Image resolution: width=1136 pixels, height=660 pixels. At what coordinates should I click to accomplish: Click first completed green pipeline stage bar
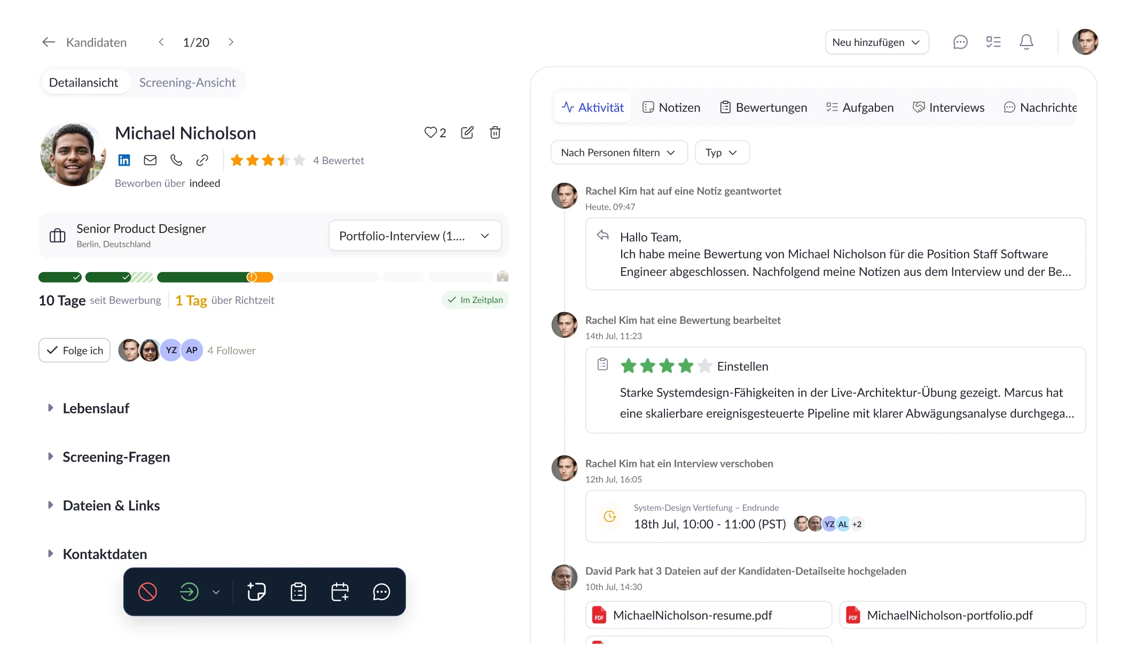[60, 277]
